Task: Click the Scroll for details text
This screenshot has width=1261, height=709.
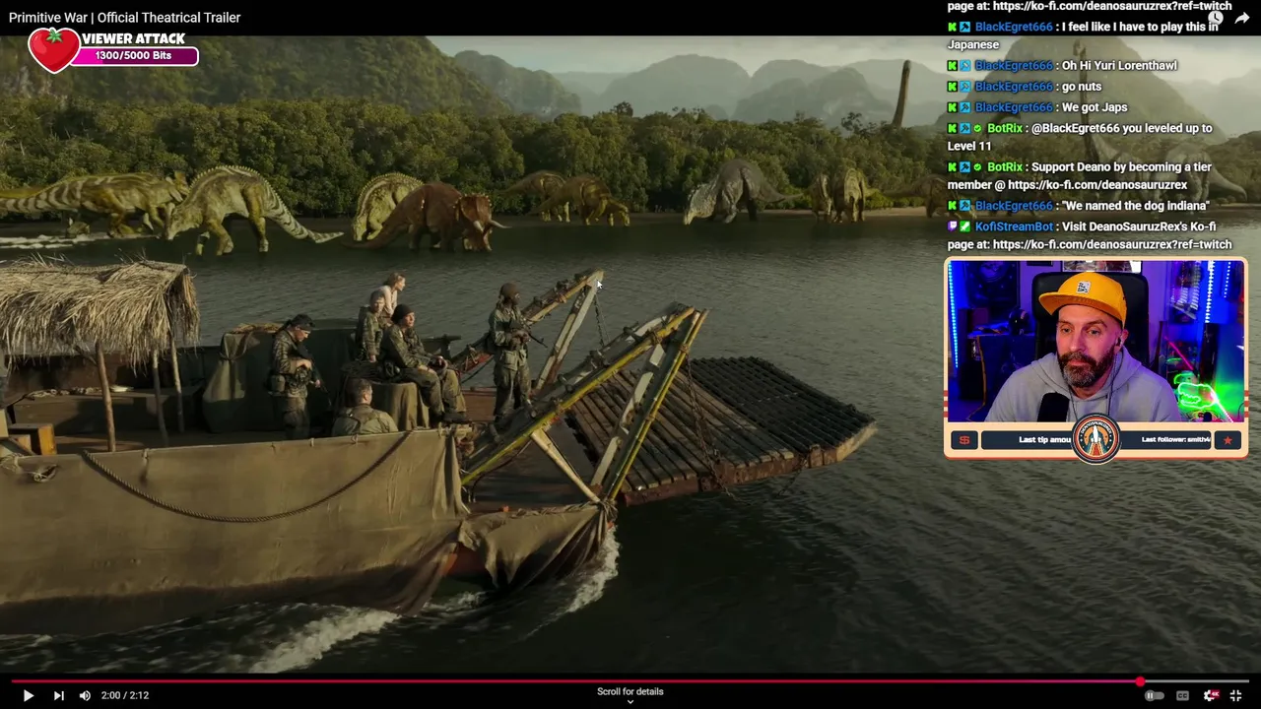Action: point(630,691)
